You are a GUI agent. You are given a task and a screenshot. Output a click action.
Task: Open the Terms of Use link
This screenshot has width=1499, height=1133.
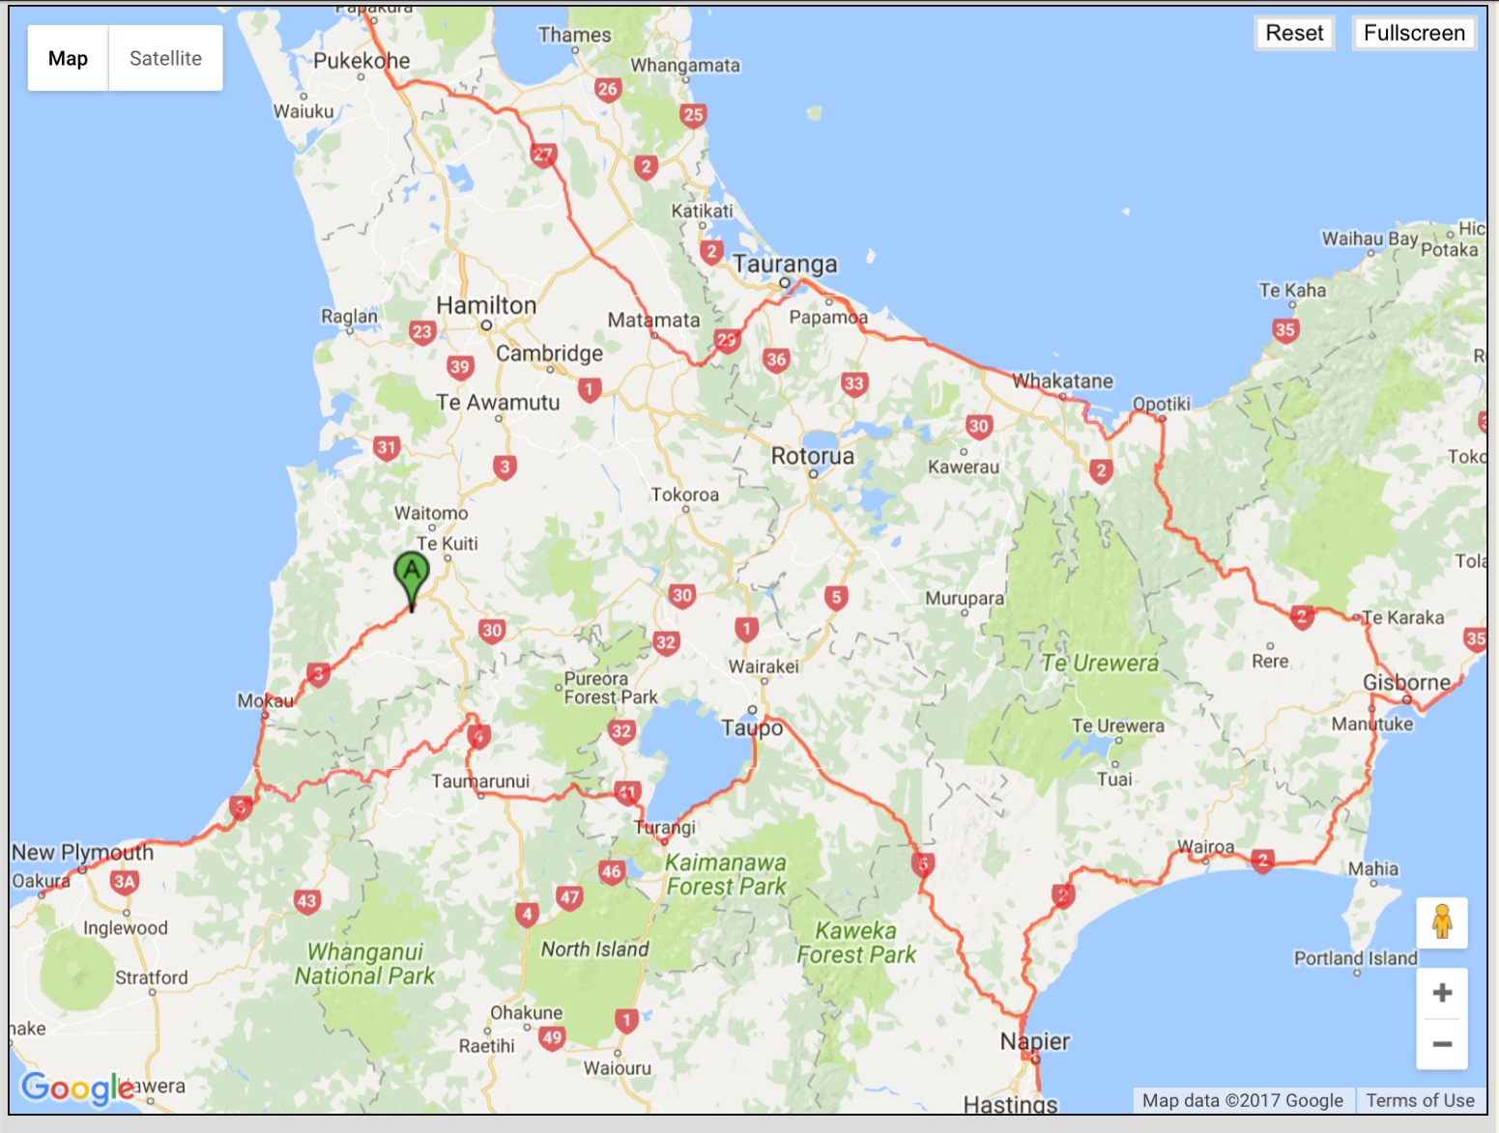click(x=1419, y=1100)
